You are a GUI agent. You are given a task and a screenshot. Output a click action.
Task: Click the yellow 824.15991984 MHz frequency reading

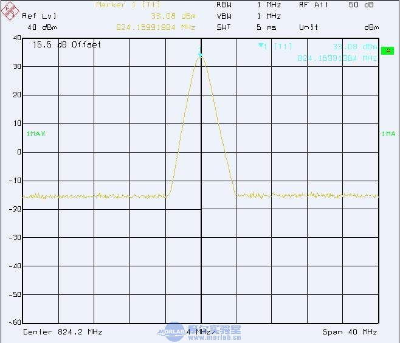coord(156,27)
